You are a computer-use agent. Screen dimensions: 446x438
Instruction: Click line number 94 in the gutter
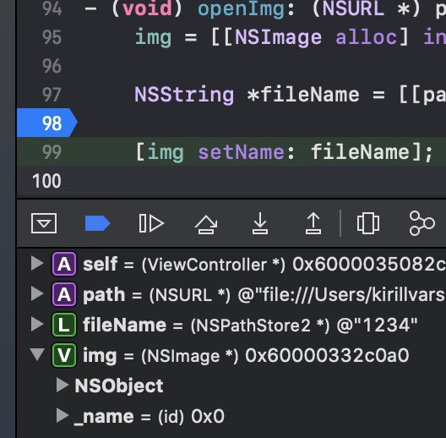pyautogui.click(x=52, y=8)
